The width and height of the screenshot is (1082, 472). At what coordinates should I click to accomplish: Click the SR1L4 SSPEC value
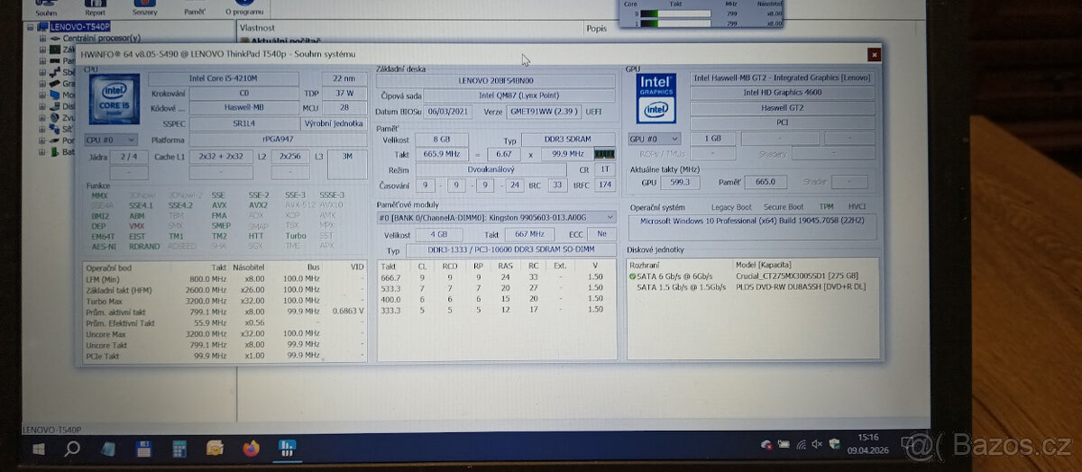tap(243, 122)
